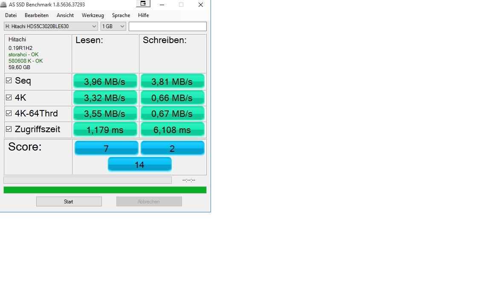Click the Start button
Viewport: 491px width, 307px height.
(x=69, y=201)
